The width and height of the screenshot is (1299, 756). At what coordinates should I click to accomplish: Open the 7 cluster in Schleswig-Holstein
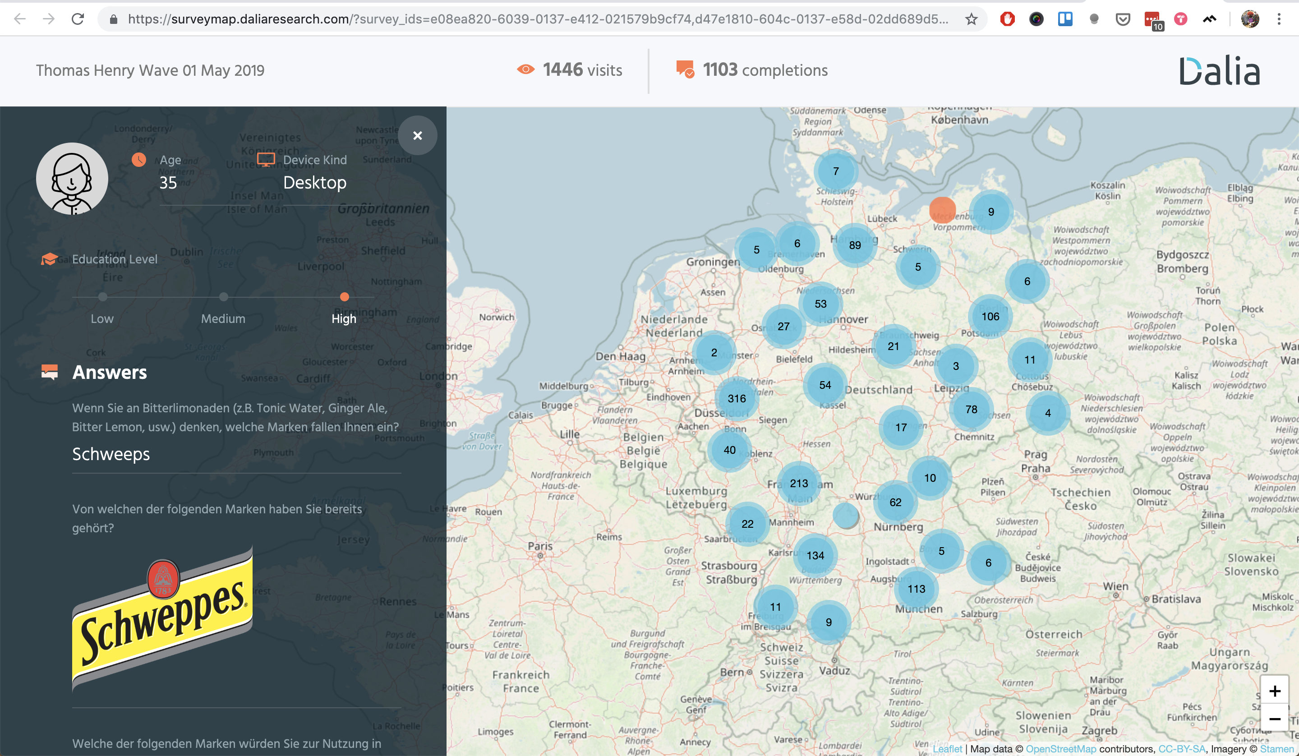pyautogui.click(x=836, y=171)
